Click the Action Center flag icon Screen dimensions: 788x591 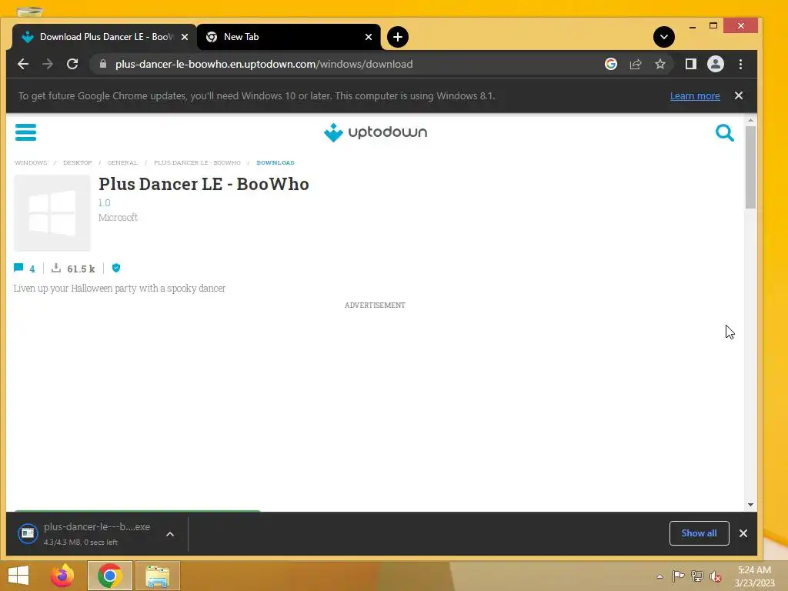point(678,576)
